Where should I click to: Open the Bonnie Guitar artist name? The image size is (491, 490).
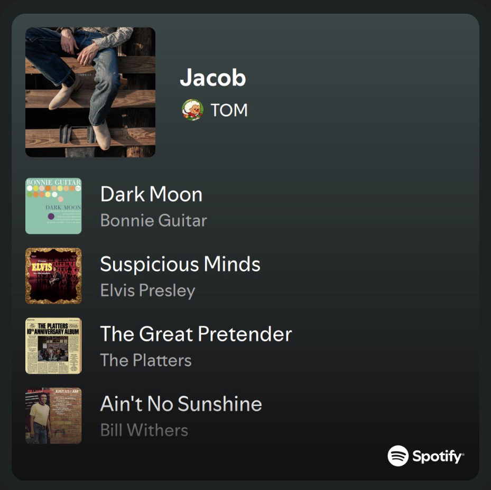pos(154,220)
